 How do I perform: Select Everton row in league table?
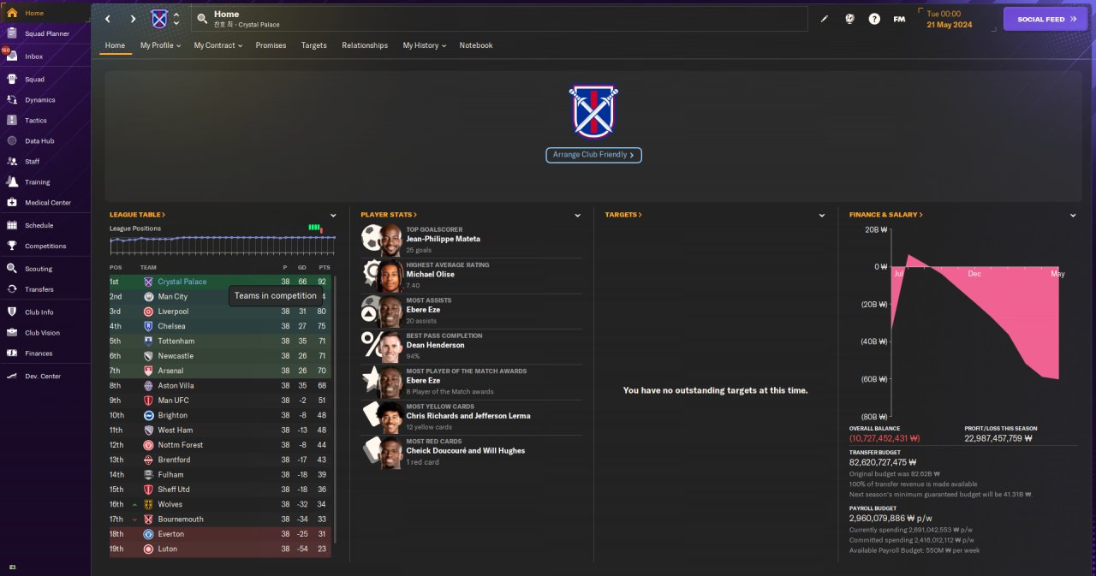(220, 534)
